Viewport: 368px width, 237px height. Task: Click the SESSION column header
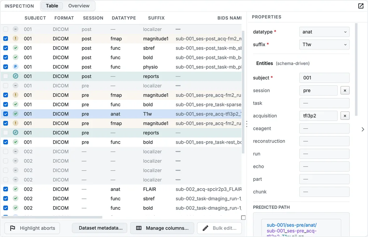point(93,18)
